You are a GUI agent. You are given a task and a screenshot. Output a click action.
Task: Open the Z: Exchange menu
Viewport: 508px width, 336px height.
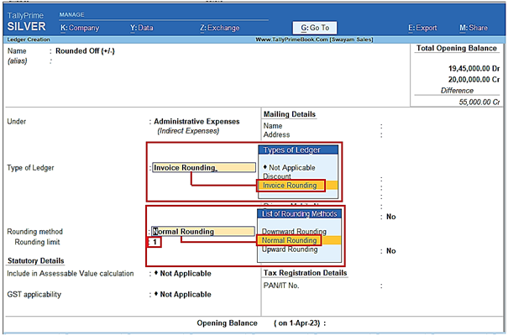pyautogui.click(x=220, y=28)
